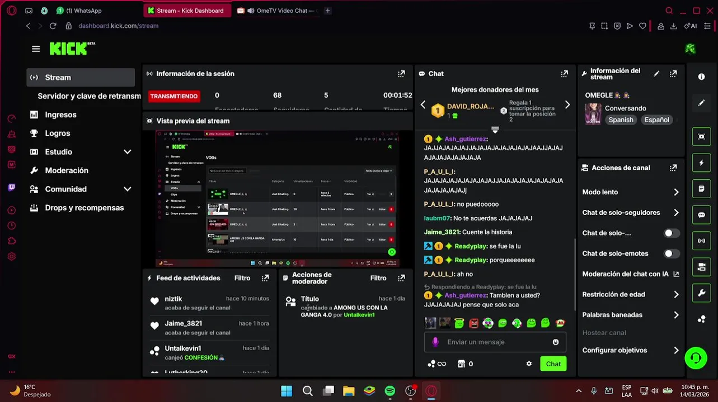Open Palabras baneadas options
Image resolution: width=718 pixels, height=402 pixels.
[630, 315]
